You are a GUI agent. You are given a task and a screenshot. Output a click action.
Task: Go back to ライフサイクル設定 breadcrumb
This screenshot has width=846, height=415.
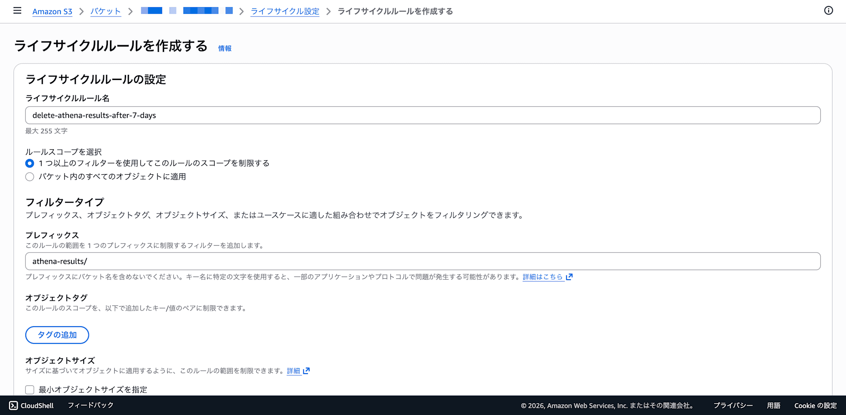pyautogui.click(x=285, y=11)
